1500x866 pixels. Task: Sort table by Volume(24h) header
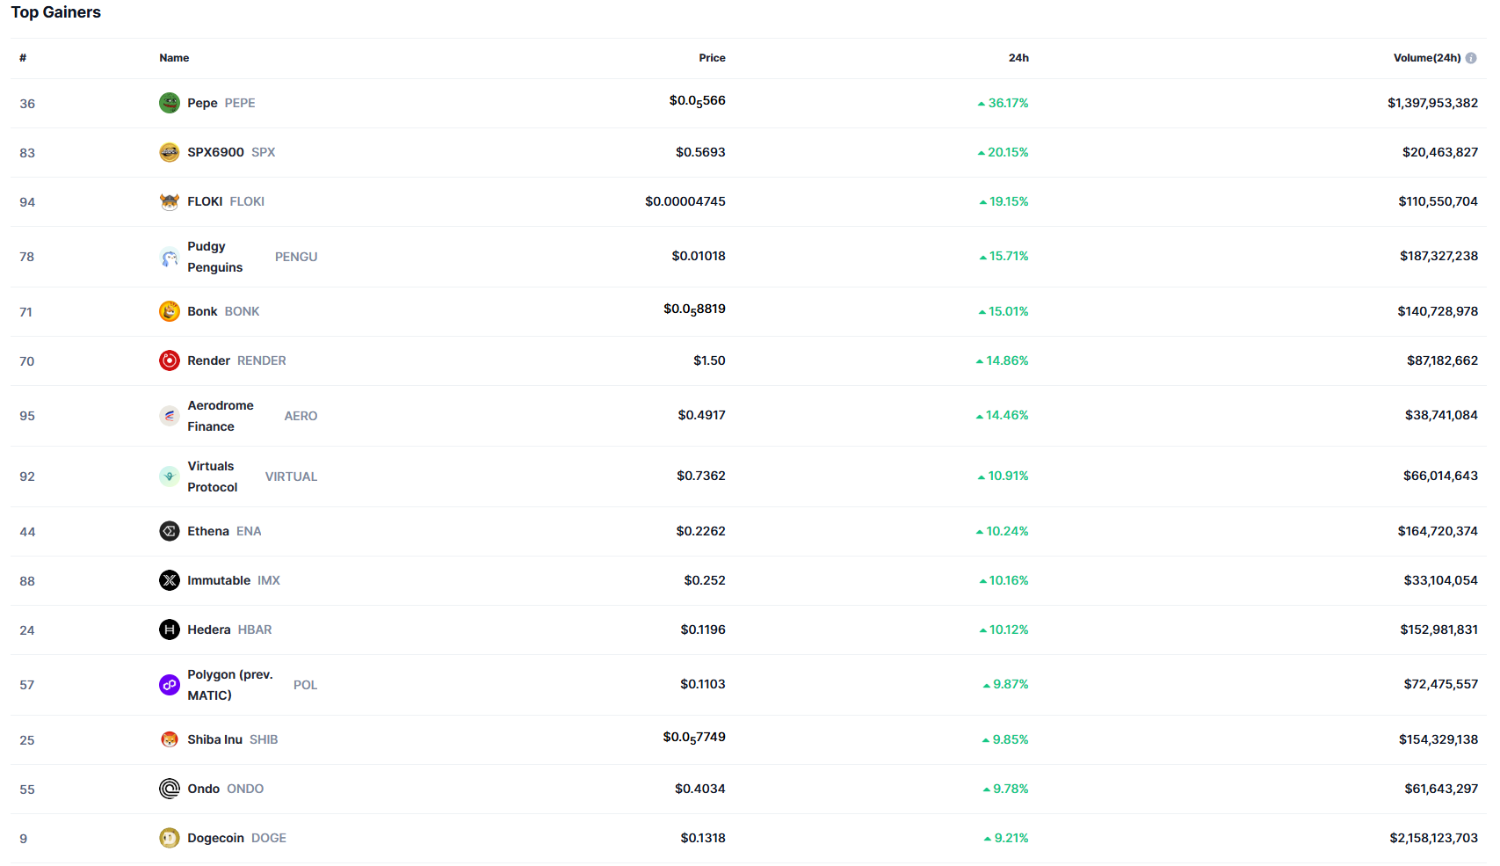pos(1427,57)
